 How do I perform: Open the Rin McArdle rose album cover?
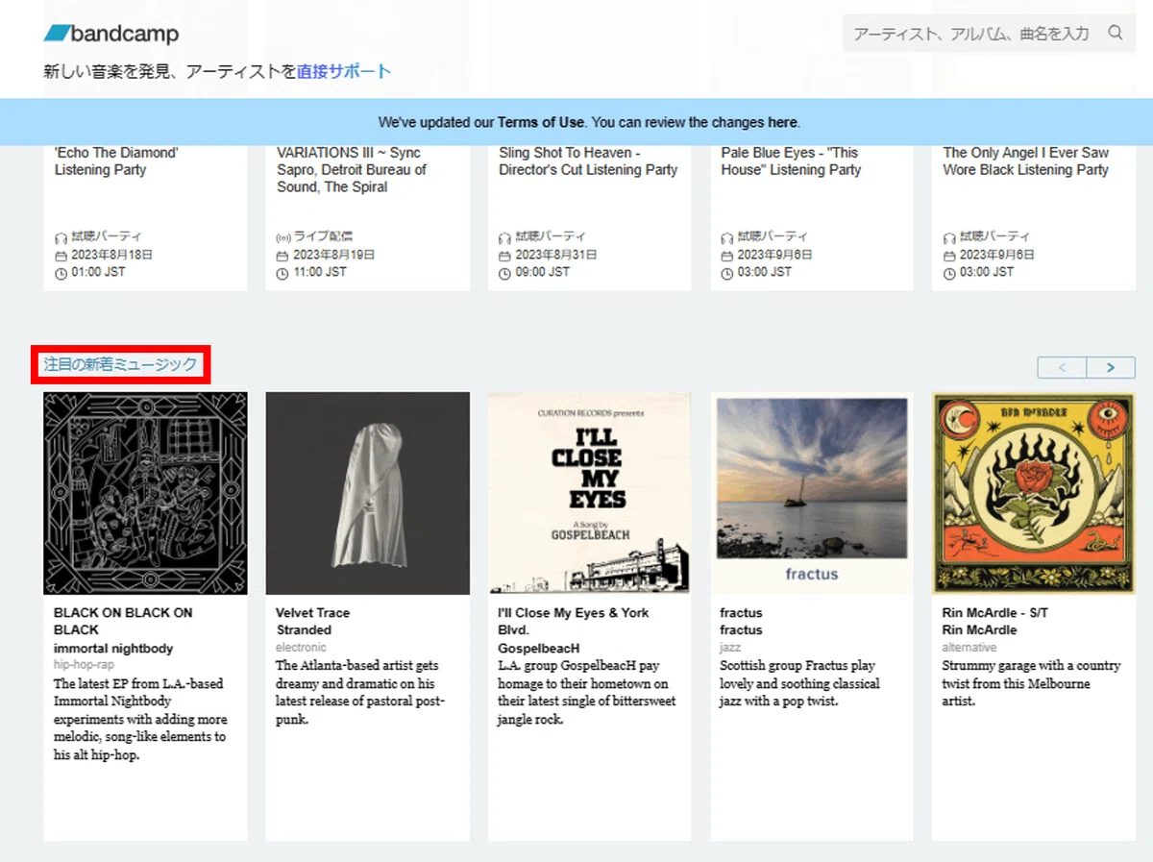(1034, 493)
